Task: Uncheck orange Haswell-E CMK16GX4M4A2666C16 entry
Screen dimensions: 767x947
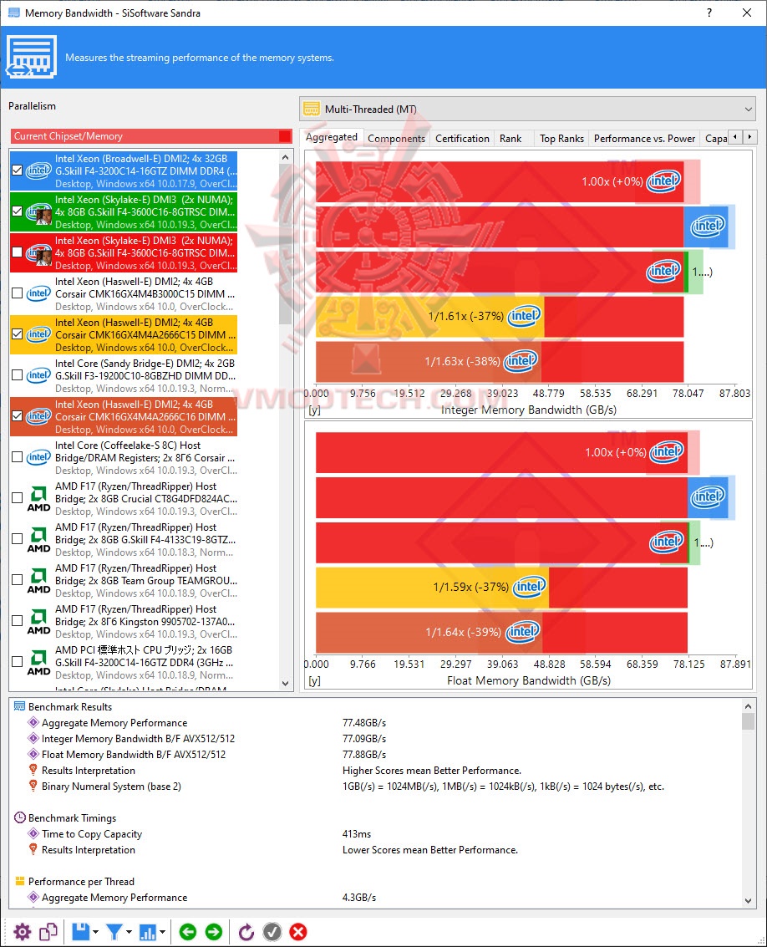Action: pyautogui.click(x=17, y=416)
